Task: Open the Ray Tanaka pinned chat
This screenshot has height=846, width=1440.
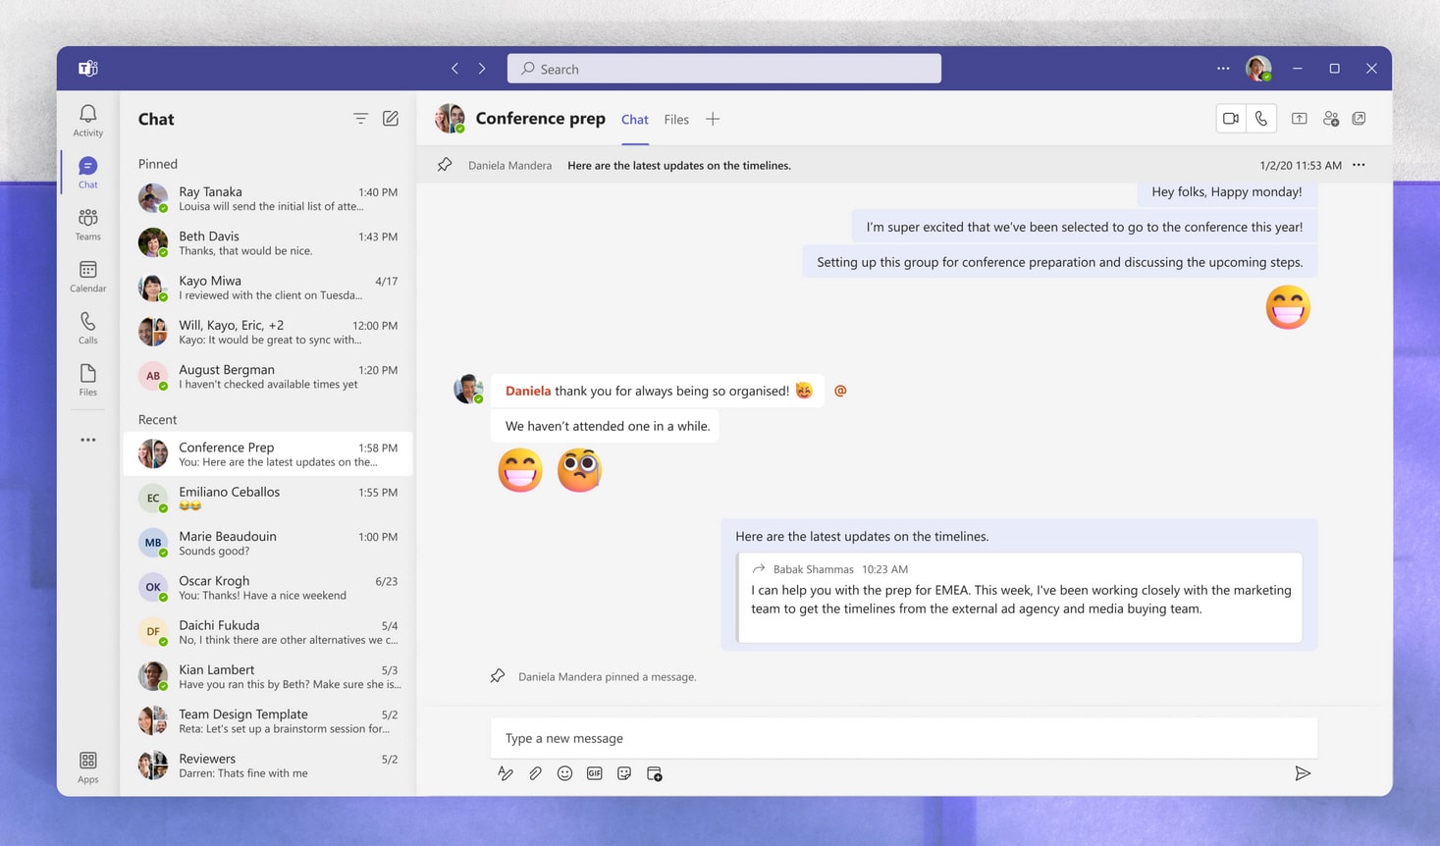Action: 267,198
